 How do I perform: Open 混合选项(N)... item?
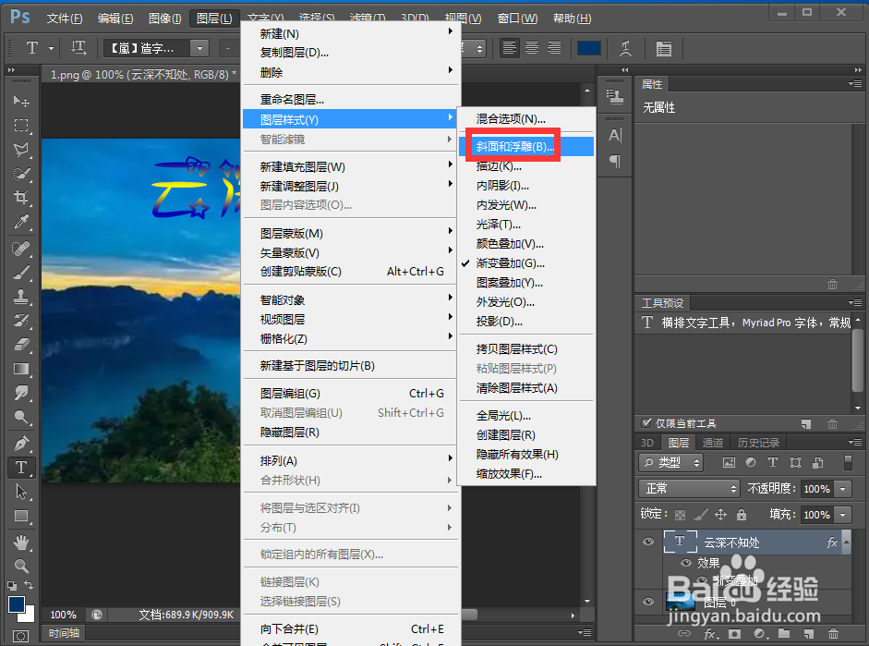pos(526,118)
